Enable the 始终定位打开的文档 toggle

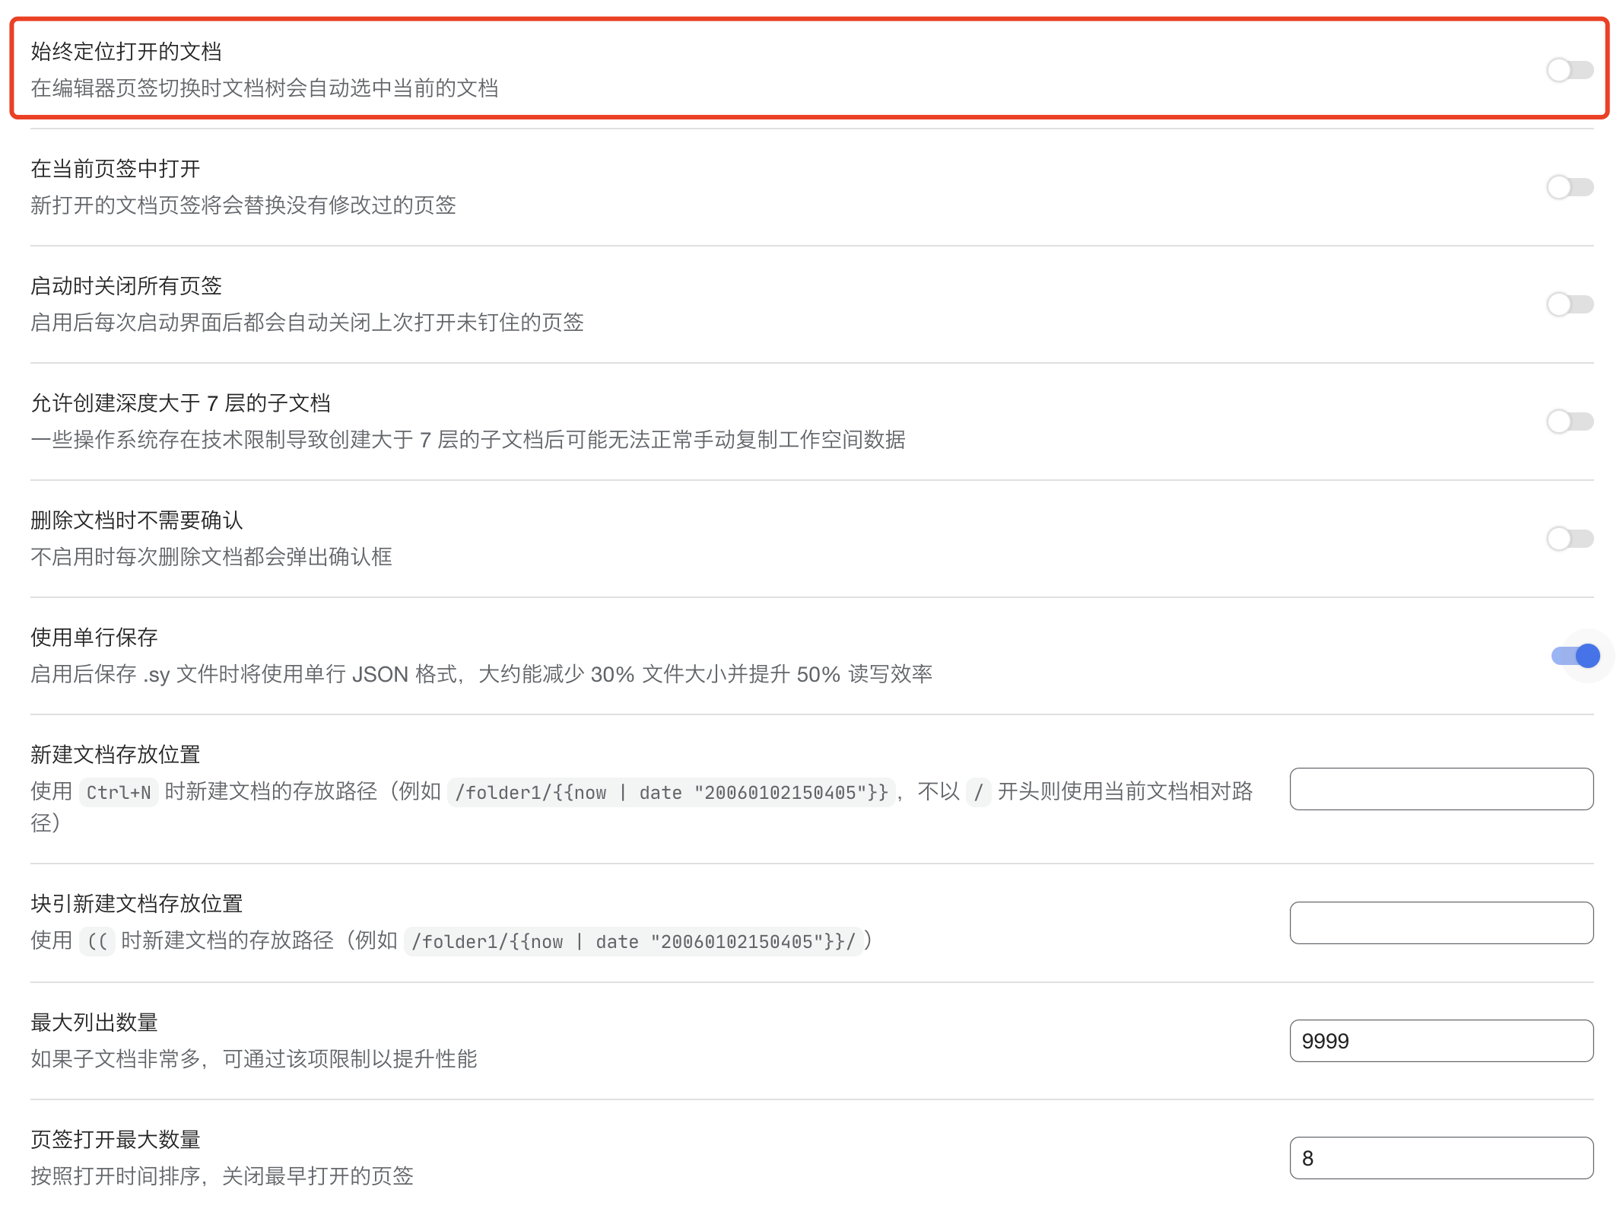1570,70
